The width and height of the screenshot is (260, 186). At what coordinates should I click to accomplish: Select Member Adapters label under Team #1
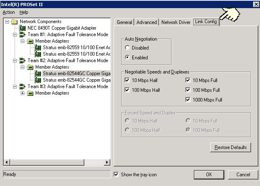[52, 41]
